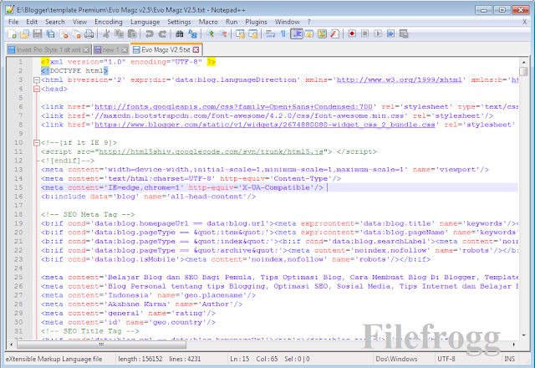Toggle the highlighted Indent Guide icon
Viewport: 535px width, 368px height.
click(297, 33)
